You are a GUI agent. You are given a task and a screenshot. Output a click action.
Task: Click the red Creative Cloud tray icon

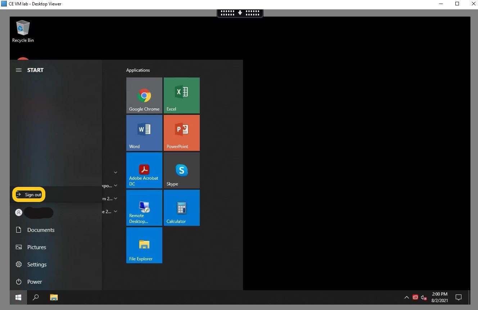[415, 297]
